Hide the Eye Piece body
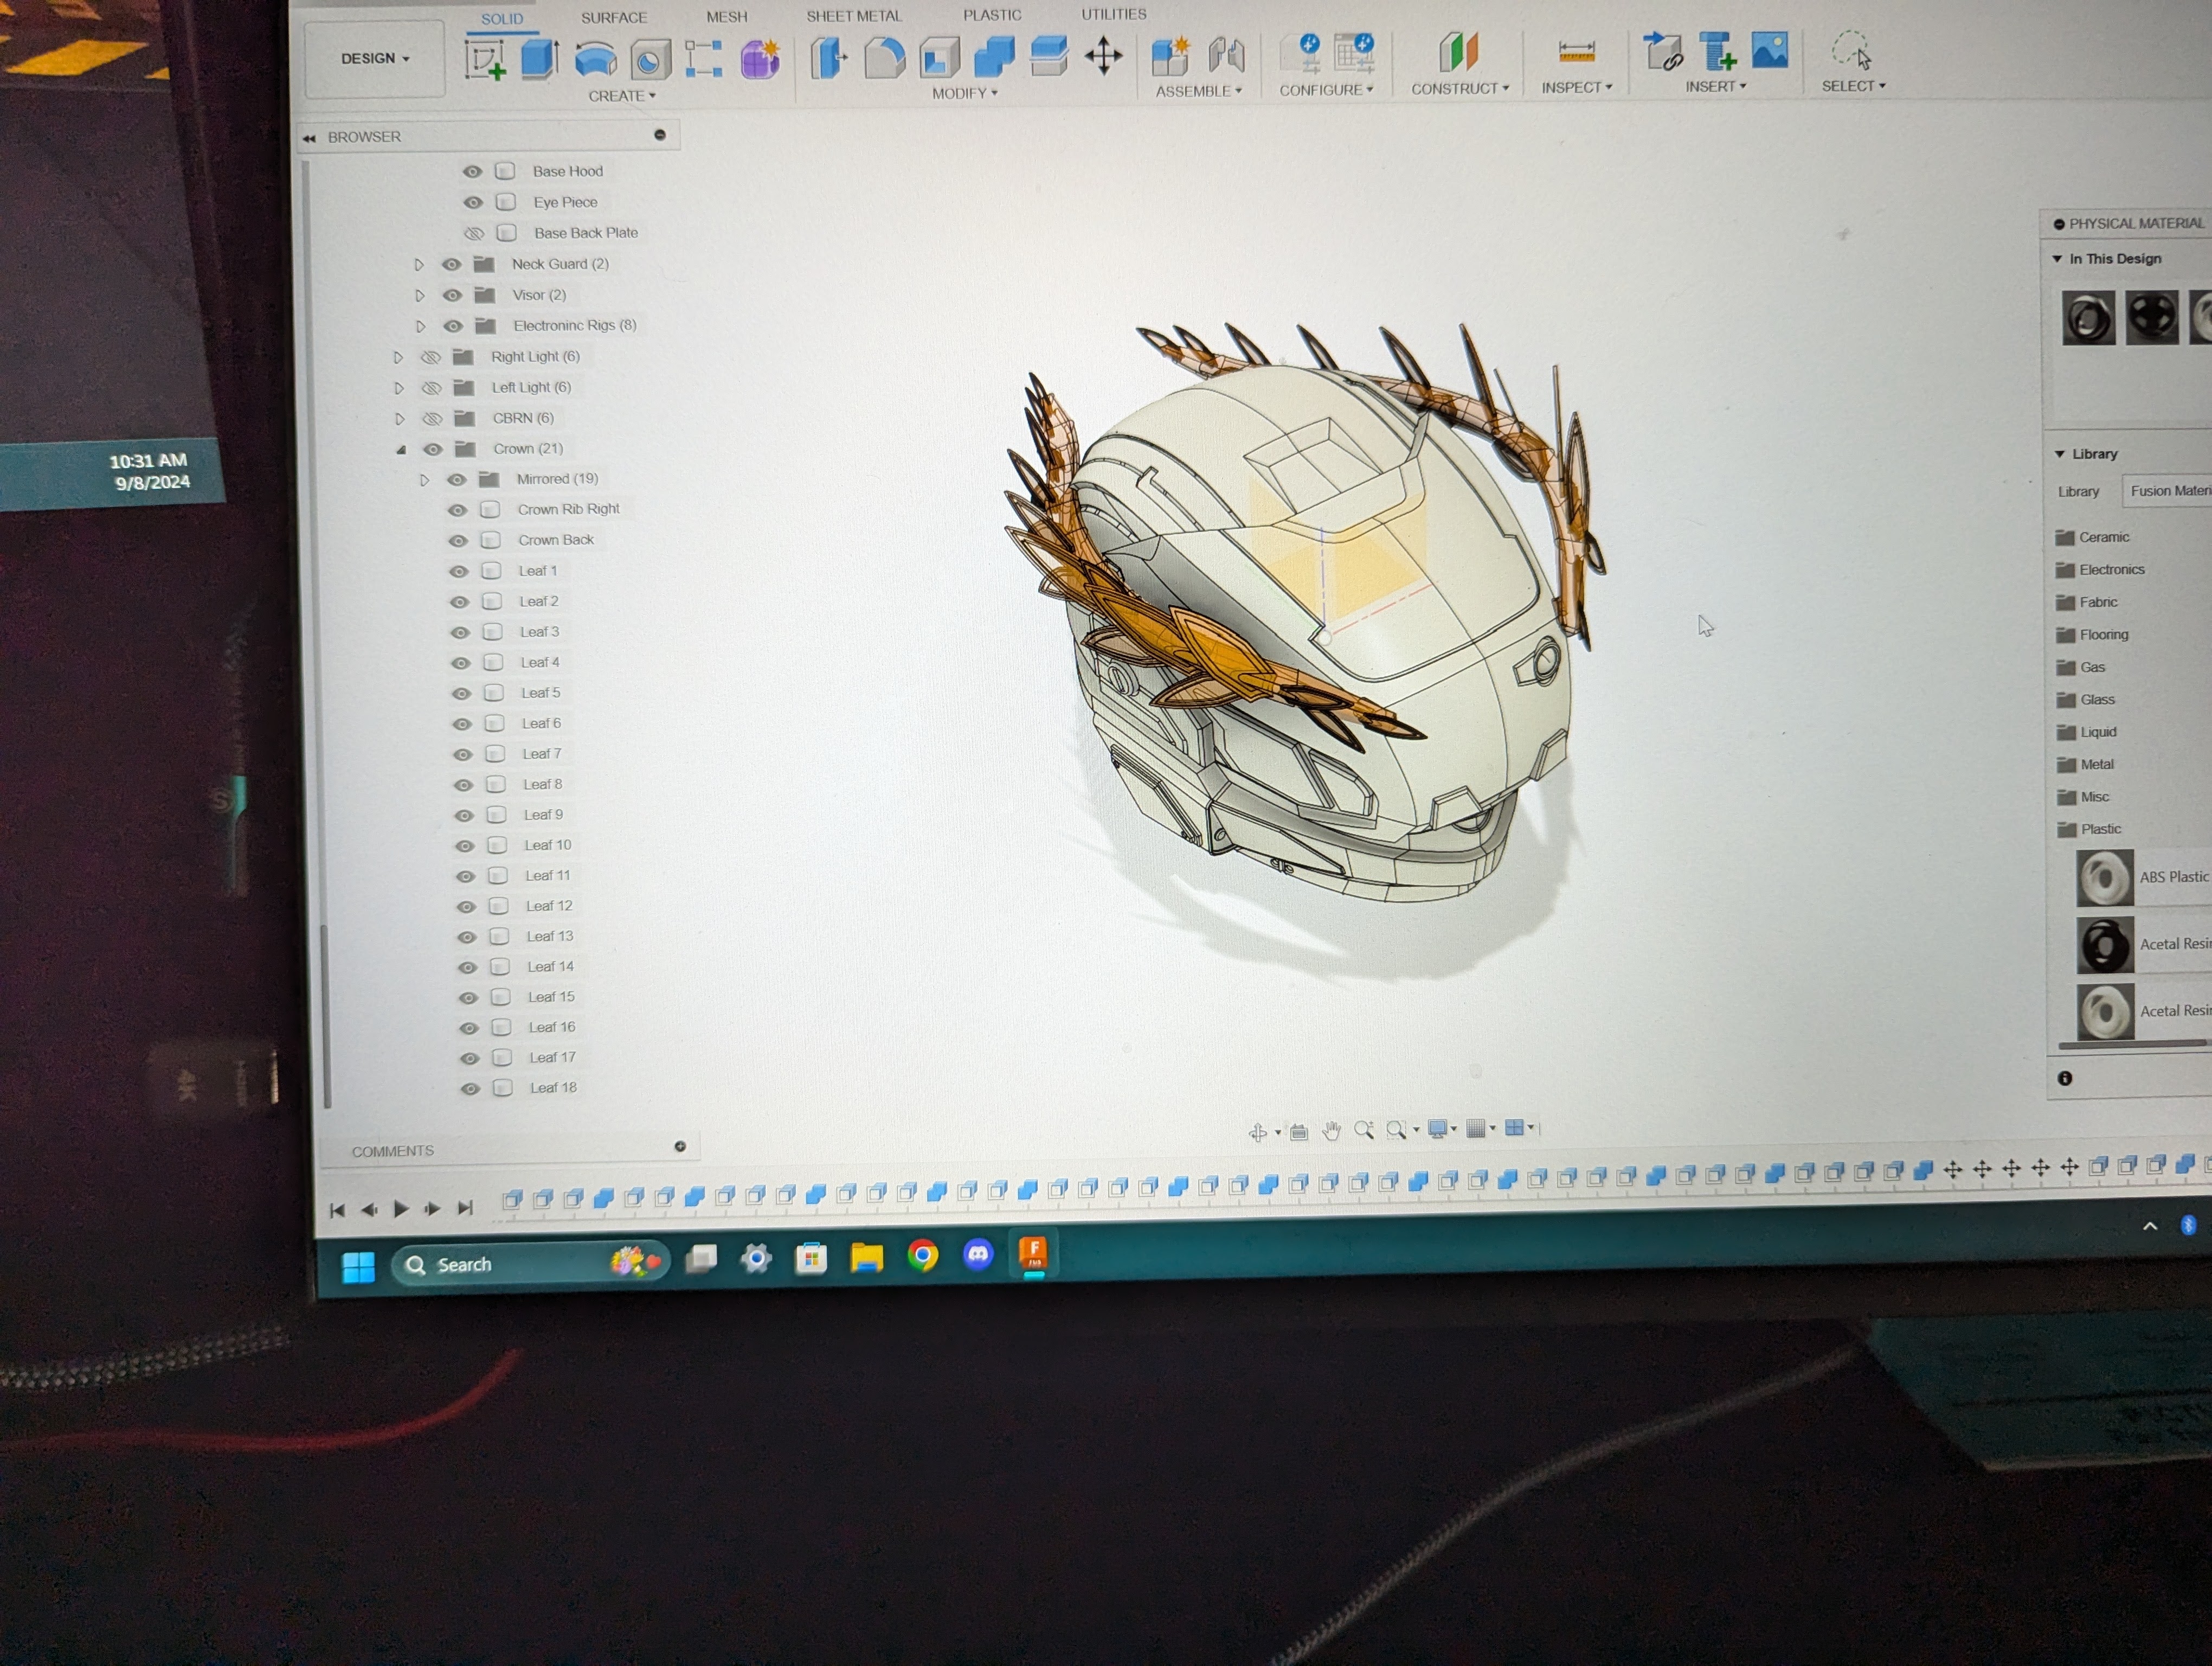Screen dimensions: 2212x1666 tap(473, 203)
